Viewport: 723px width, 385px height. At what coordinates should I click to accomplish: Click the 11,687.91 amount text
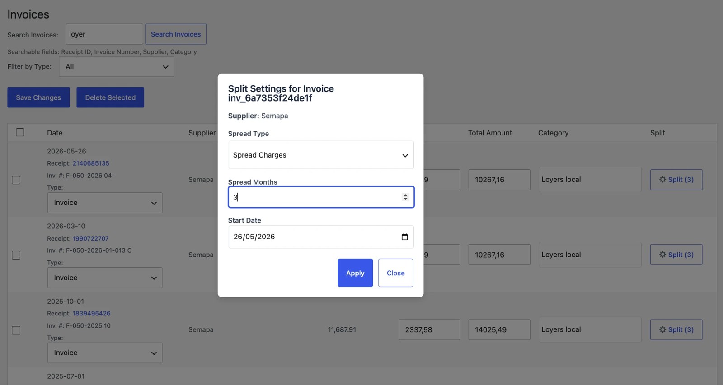[342, 330]
